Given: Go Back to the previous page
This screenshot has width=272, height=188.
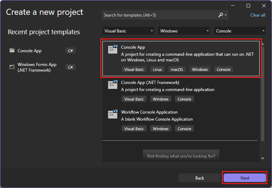Looking at the screenshot, I should tap(200, 178).
